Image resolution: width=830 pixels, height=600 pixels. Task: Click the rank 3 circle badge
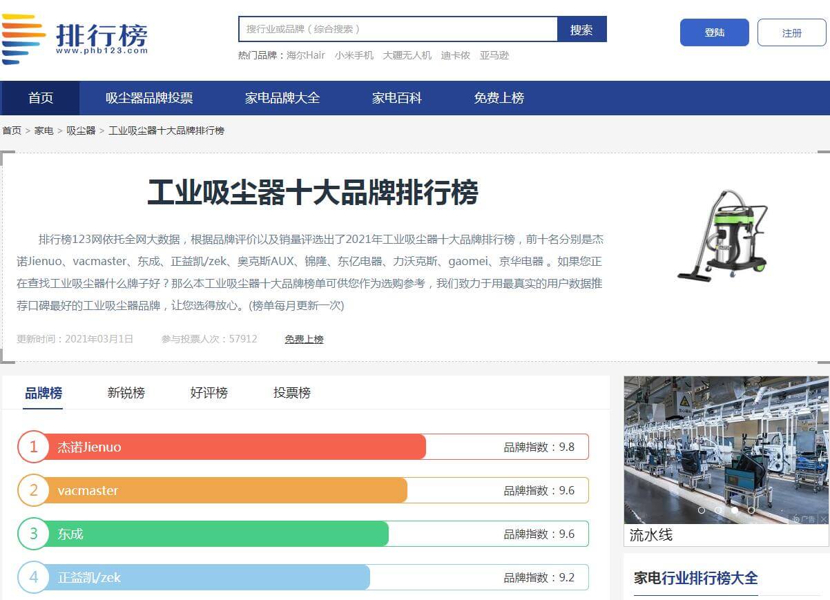[33, 534]
